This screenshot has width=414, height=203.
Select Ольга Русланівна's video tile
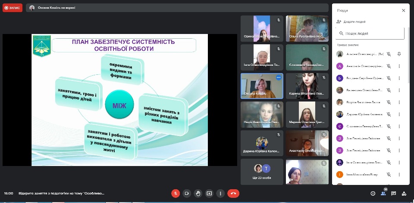tap(307, 28)
